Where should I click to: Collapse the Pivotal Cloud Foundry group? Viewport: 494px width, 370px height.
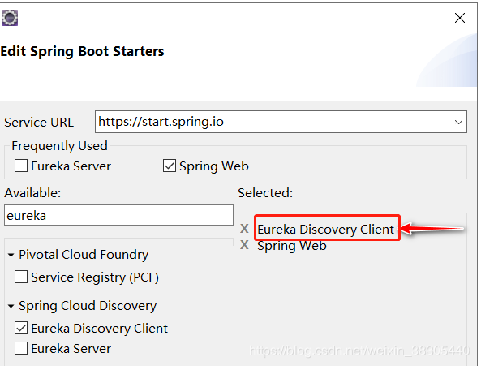11,255
